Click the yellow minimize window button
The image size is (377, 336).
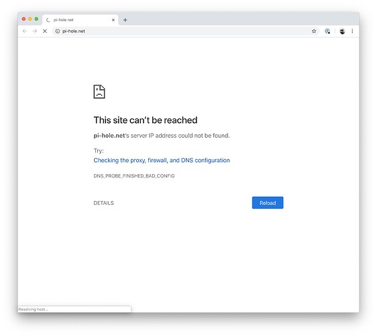click(x=30, y=19)
